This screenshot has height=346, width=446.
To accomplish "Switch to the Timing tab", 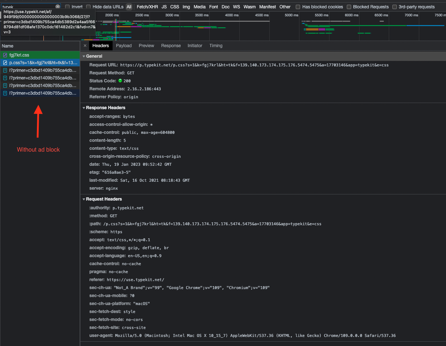I will coord(216,45).
